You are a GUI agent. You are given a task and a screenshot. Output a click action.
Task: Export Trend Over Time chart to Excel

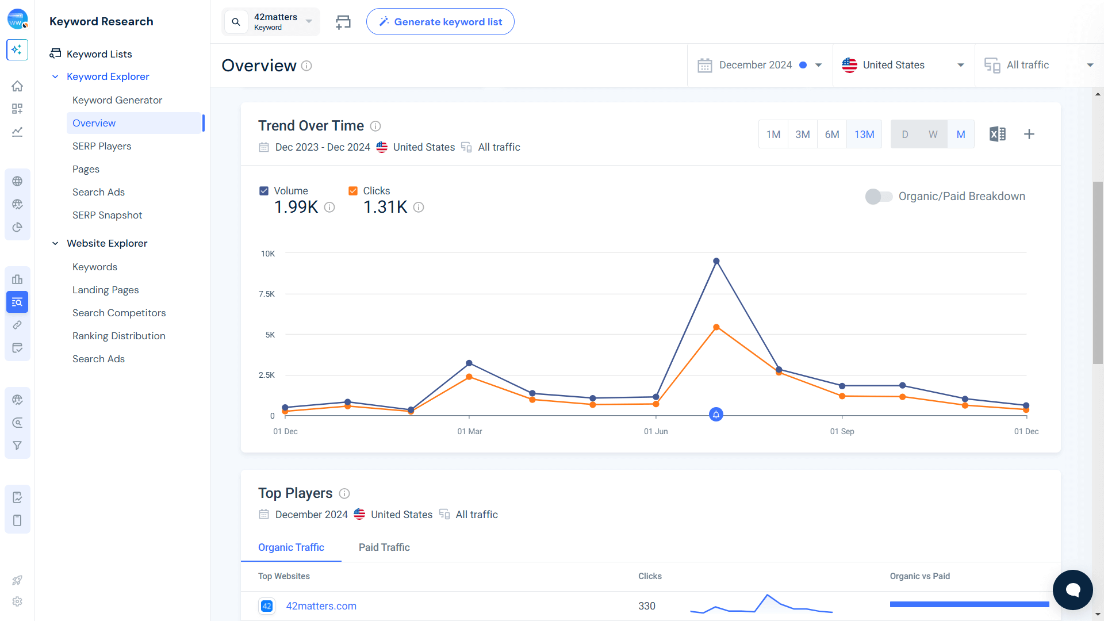click(998, 134)
